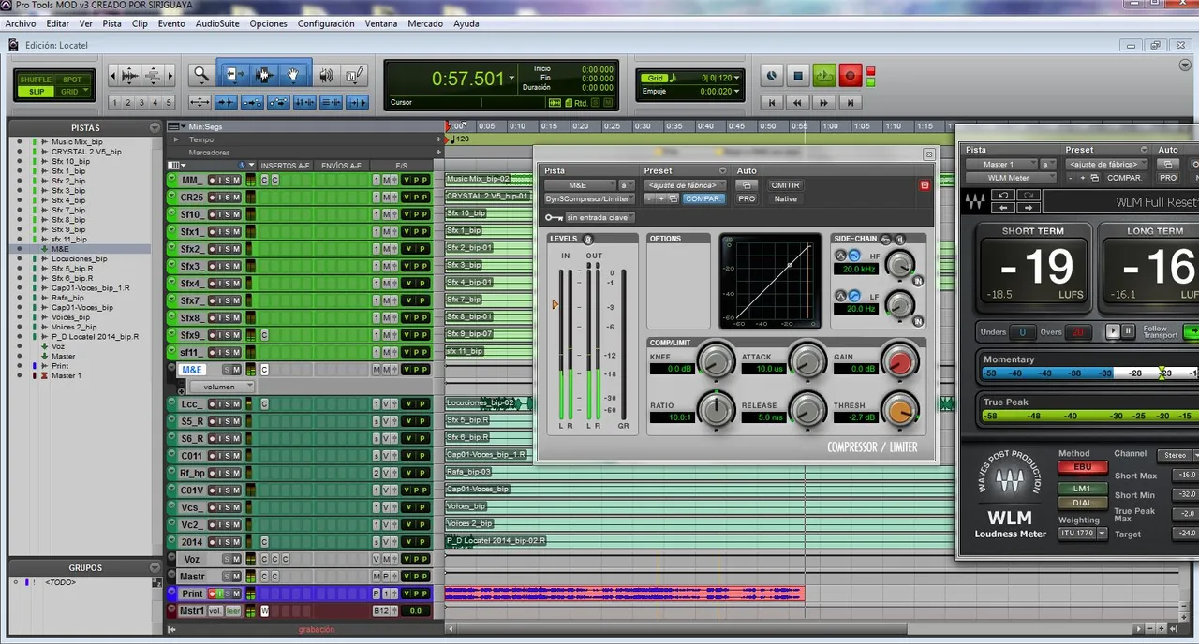Click the red GAIN knob
This screenshot has width=1199, height=644.
click(x=900, y=362)
